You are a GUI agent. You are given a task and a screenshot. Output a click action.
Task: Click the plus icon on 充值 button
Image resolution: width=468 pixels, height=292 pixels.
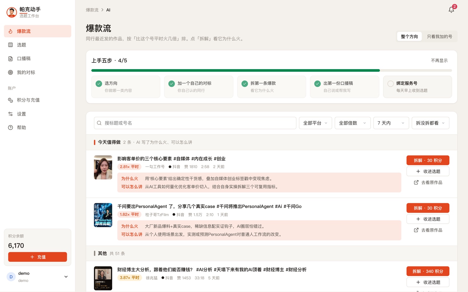[32, 257]
